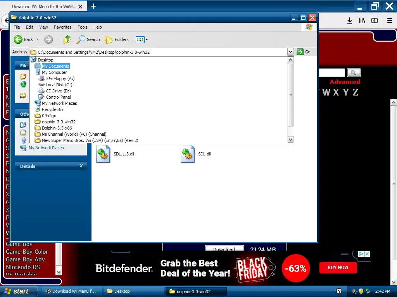Open browser downloads arrow icon
The width and height of the screenshot is (397, 297).
click(x=350, y=20)
